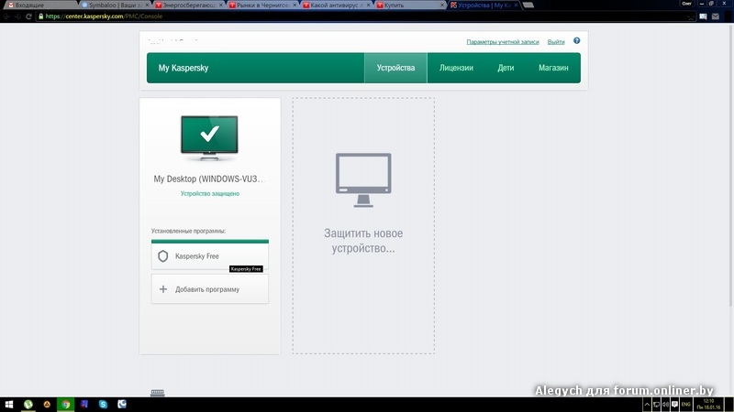Click Добавить программу button
The width and height of the screenshot is (734, 412).
210,289
